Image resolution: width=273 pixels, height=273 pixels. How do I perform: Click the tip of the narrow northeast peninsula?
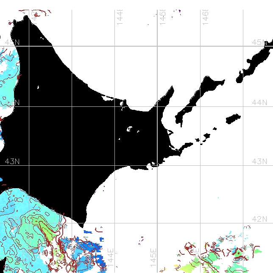pos(172,88)
